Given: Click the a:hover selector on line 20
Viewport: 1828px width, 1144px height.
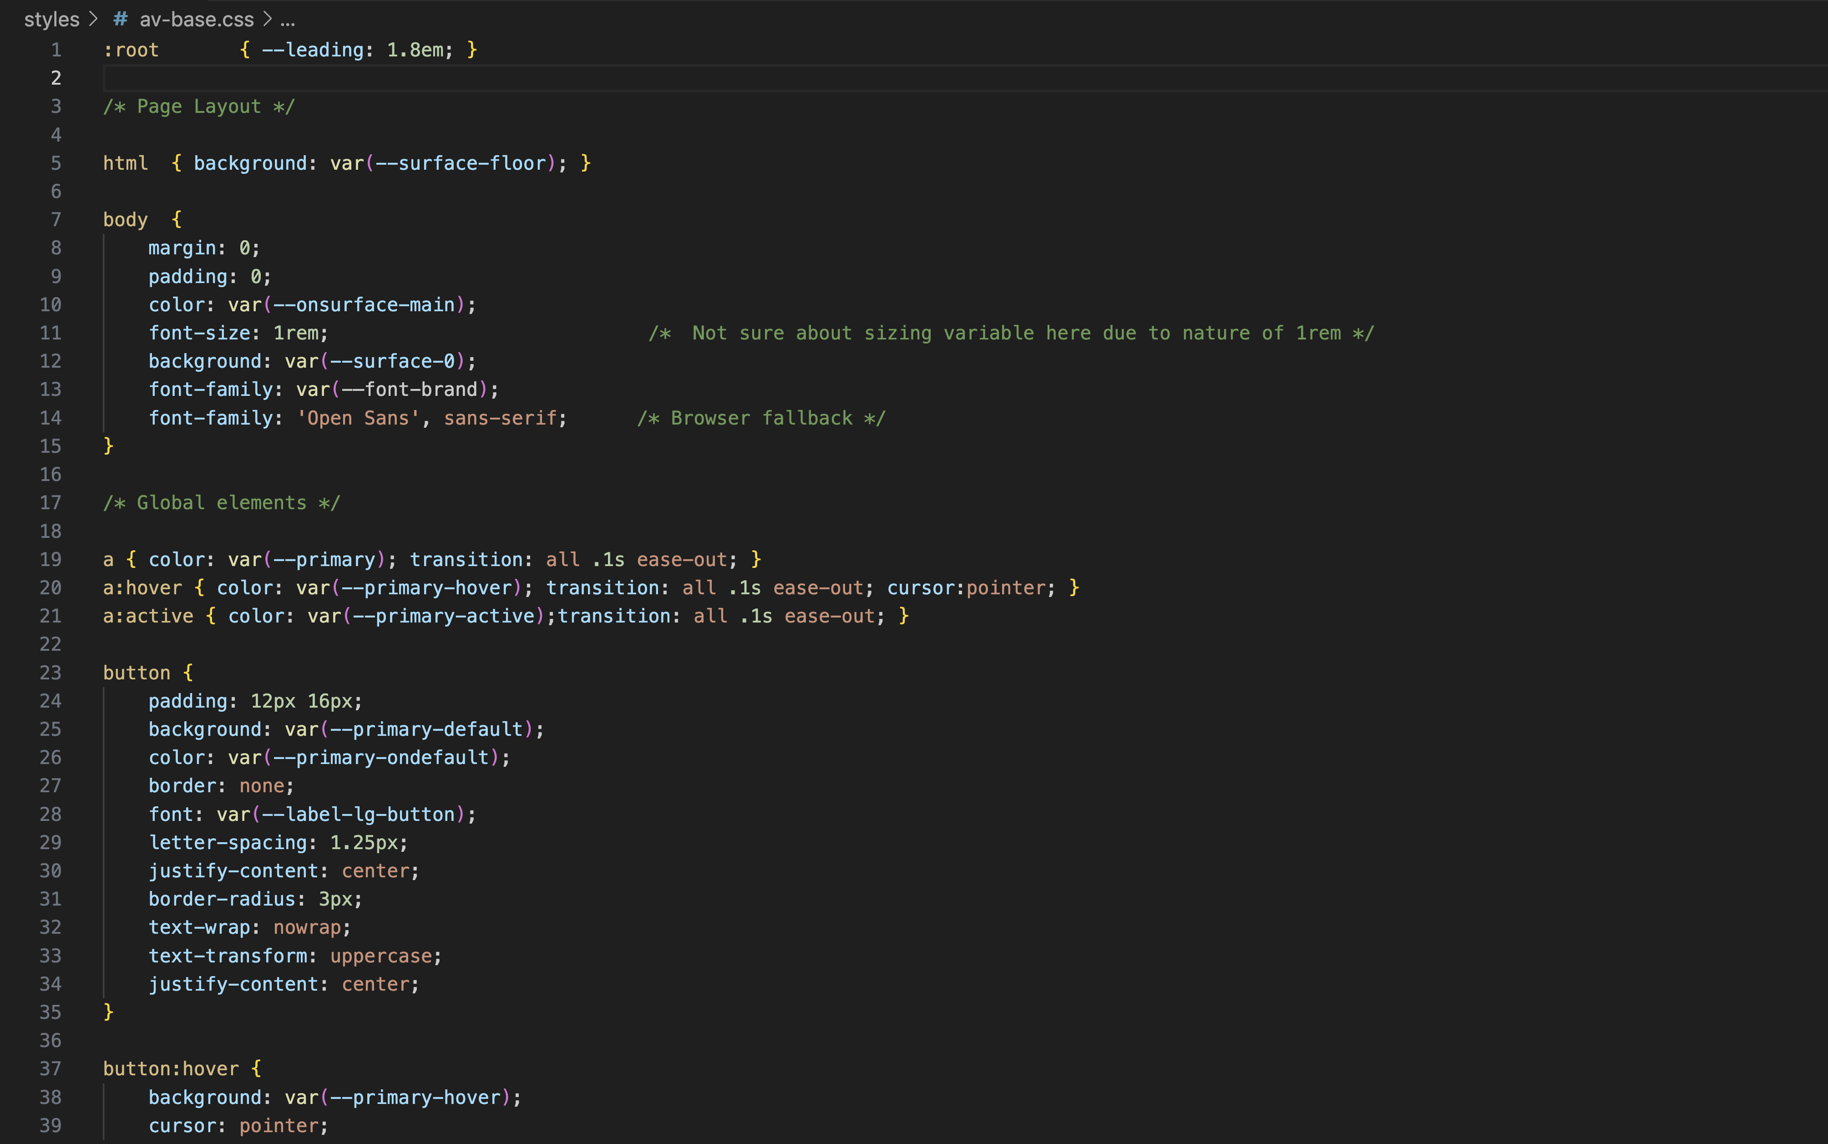Looking at the screenshot, I should click(x=142, y=588).
